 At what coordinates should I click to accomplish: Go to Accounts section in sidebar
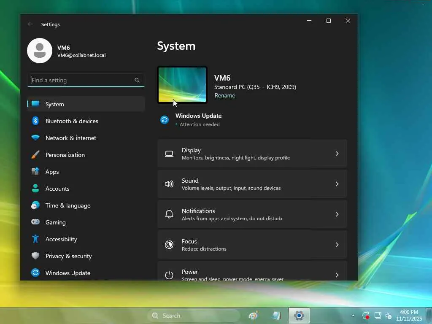57,189
